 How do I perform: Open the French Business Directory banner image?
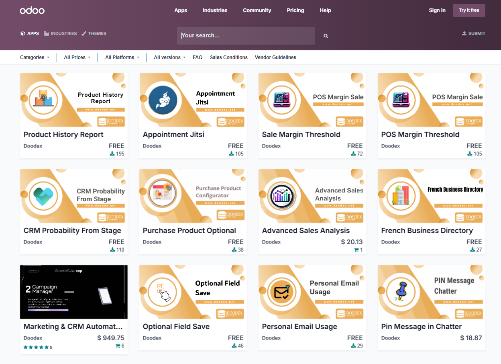pos(432,196)
